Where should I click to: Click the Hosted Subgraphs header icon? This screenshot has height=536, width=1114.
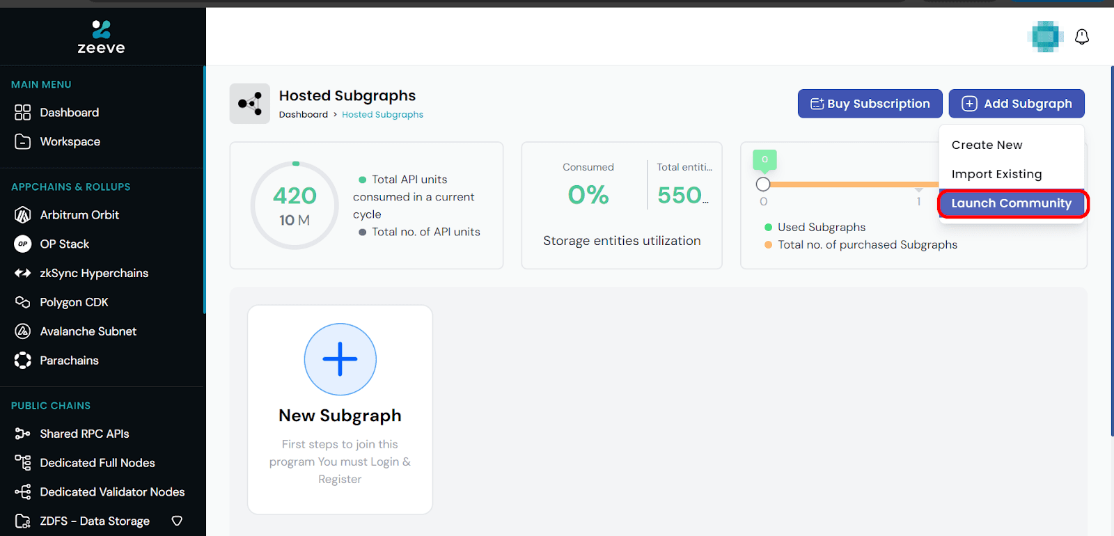(250, 104)
